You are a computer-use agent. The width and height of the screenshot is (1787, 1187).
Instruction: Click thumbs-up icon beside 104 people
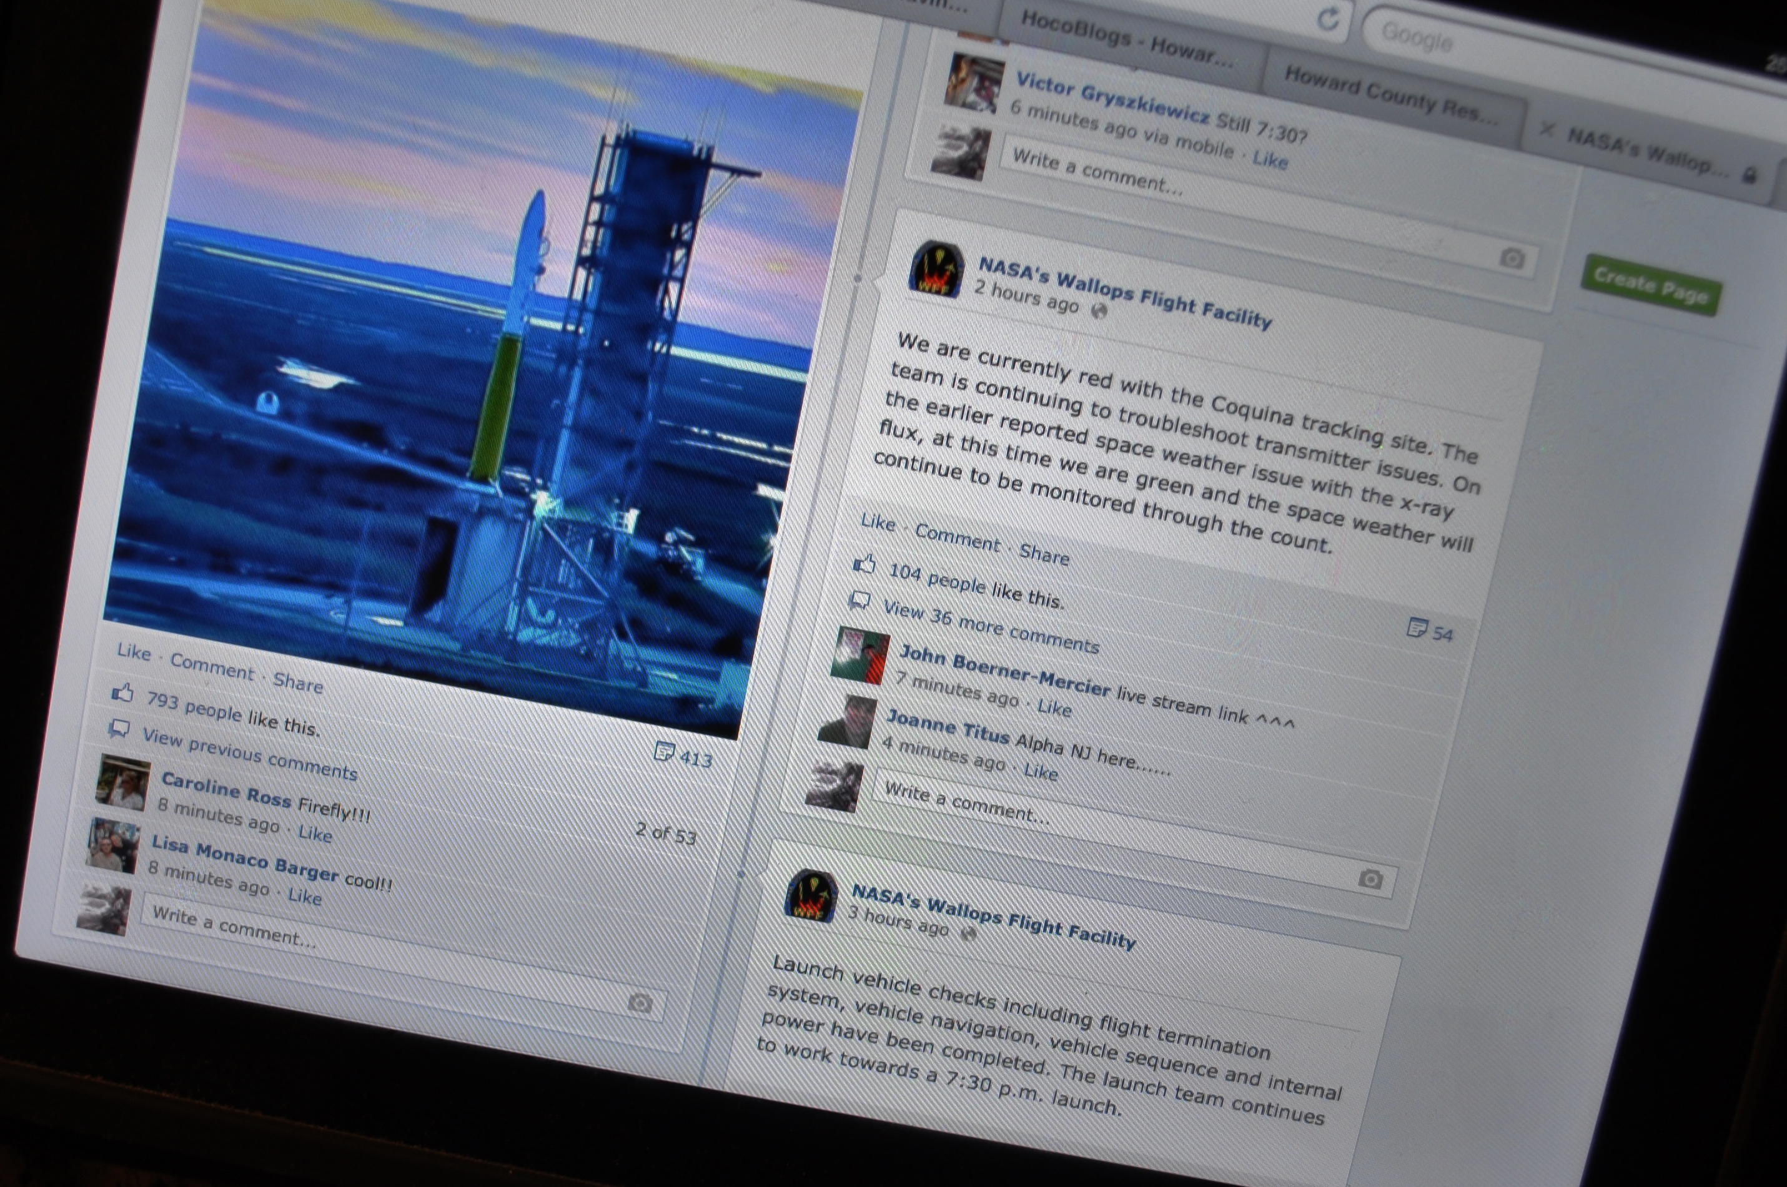click(x=864, y=564)
